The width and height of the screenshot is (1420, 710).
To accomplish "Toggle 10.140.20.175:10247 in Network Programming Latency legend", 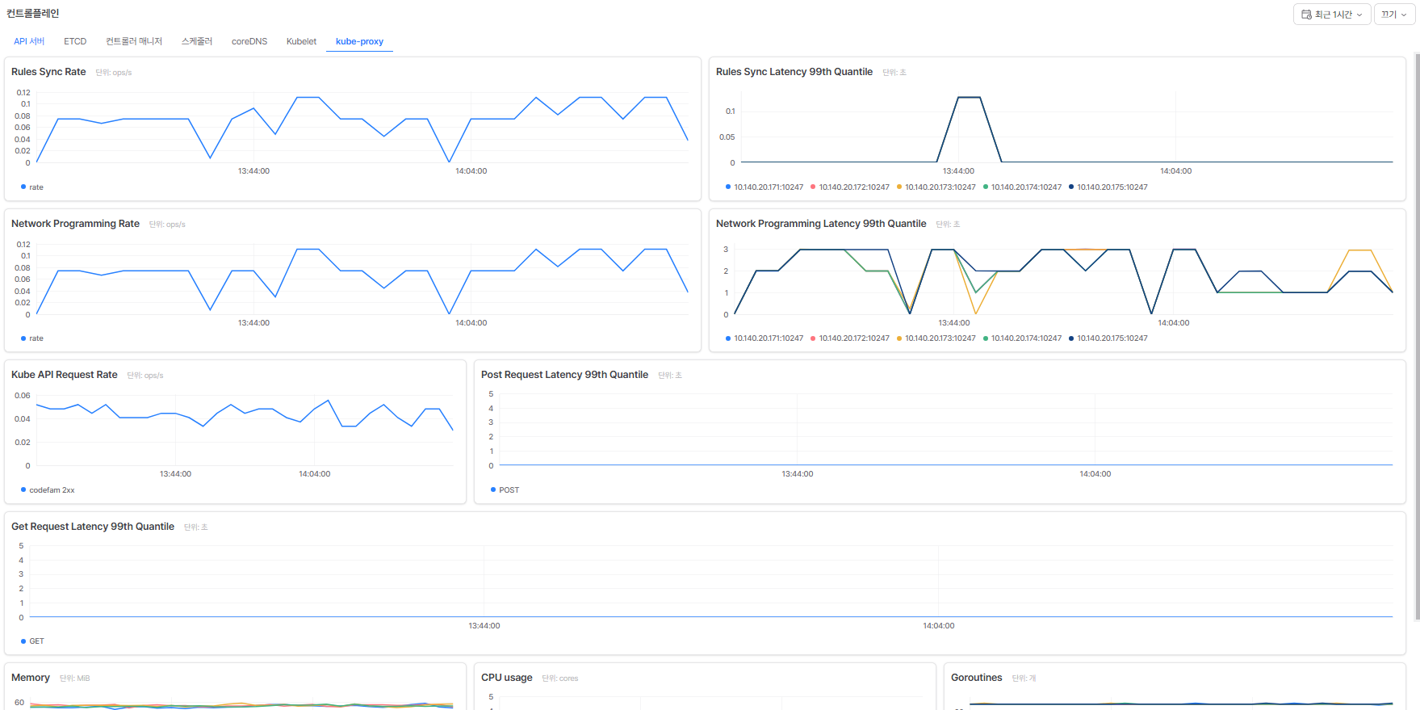I will [x=1108, y=338].
